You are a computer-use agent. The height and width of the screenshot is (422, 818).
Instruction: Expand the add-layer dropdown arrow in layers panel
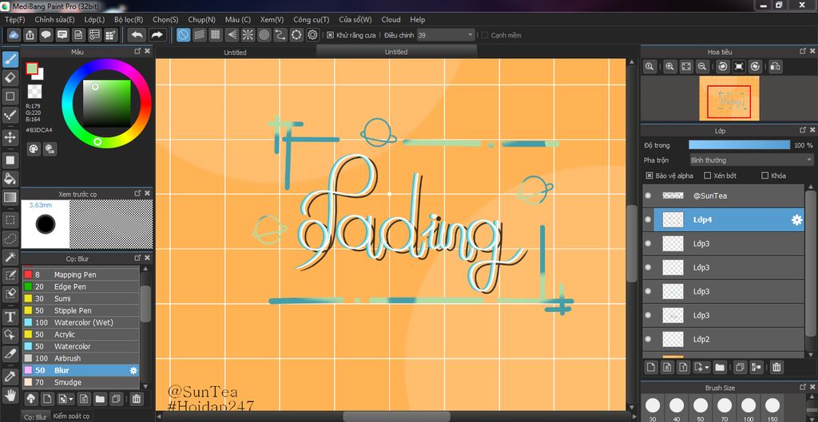pyautogui.click(x=706, y=368)
